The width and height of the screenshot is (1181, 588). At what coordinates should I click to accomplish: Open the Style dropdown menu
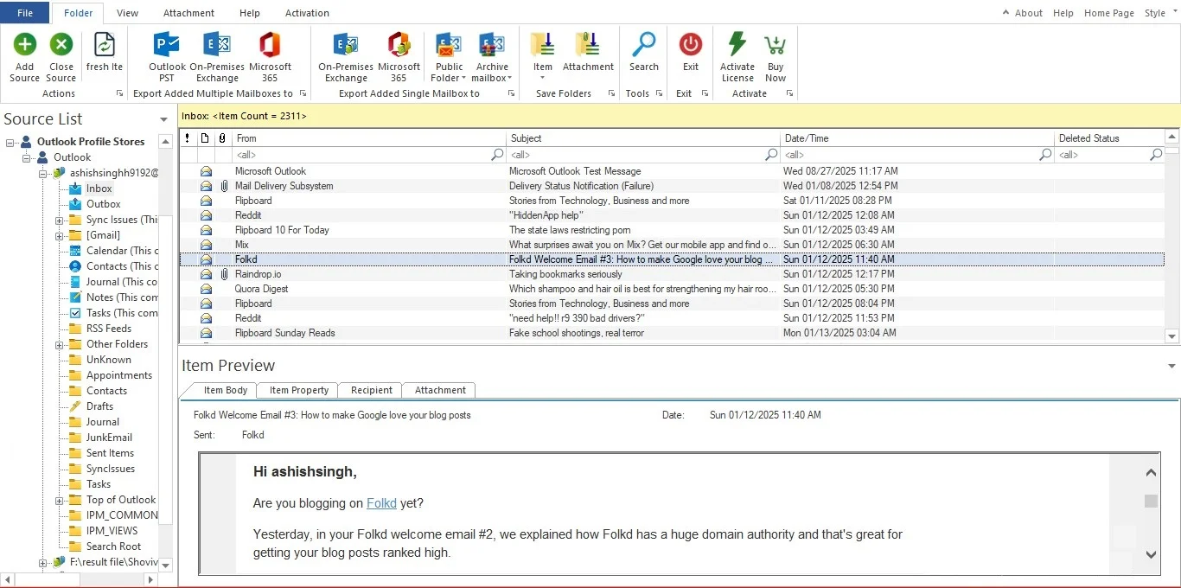[x=1159, y=13]
